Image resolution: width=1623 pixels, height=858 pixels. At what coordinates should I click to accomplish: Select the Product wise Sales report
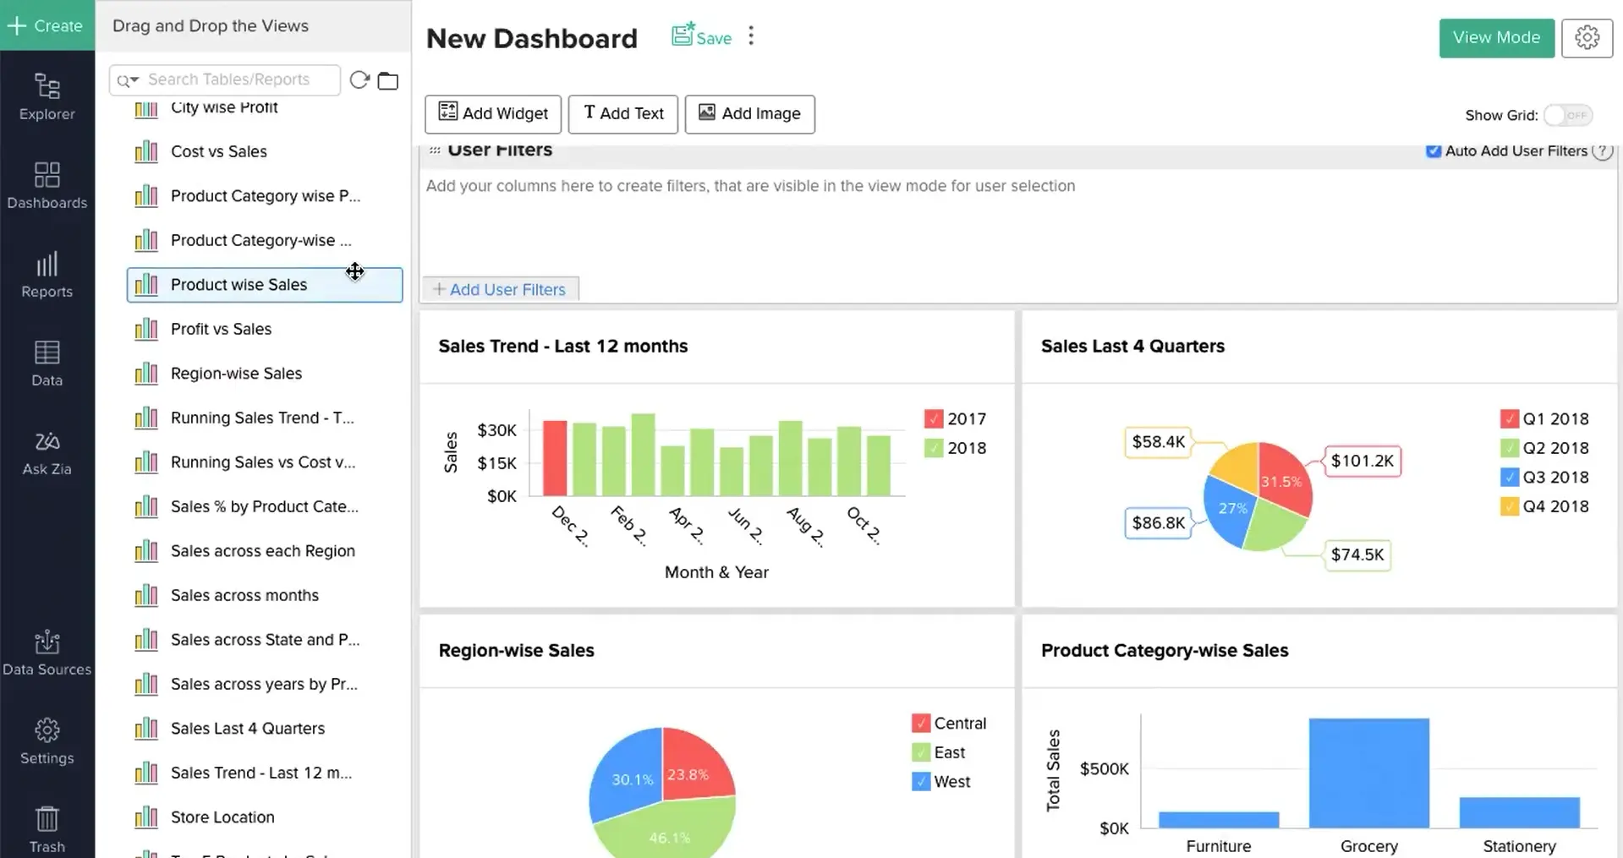tap(239, 284)
